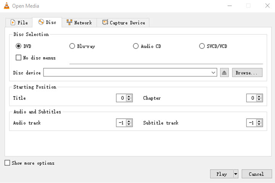Expand the Disc device dropdown list
The height and width of the screenshot is (183, 275).
(214, 73)
